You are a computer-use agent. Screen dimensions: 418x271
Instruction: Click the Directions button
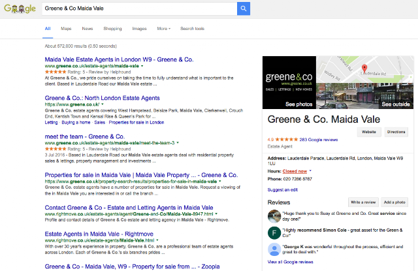[396, 132]
